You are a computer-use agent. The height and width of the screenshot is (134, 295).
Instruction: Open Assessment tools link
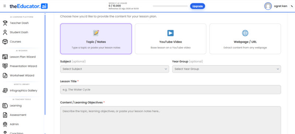point(18,115)
